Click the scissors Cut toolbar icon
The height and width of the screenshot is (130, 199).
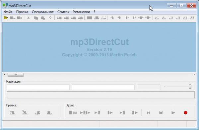click(x=29, y=18)
